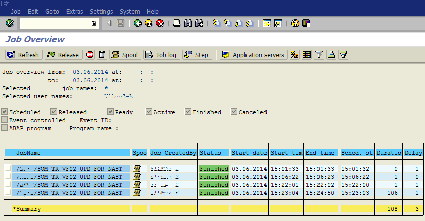Screen dimensions: 425x221
Task: Click the Step button
Action: (197, 55)
